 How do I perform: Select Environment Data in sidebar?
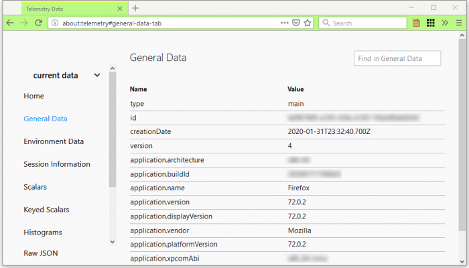pos(54,141)
